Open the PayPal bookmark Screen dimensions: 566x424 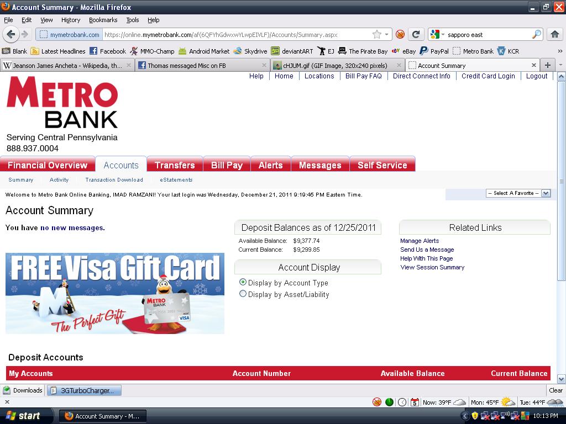(434, 51)
